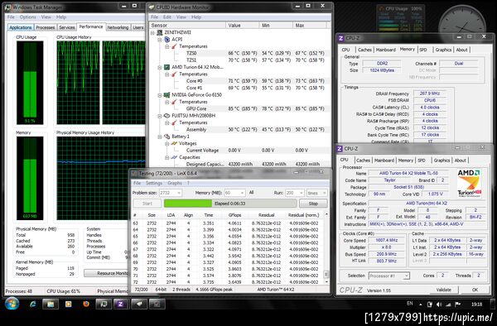Launch Internet Explorer from the taskbar
The image size is (497, 326).
tap(32, 304)
